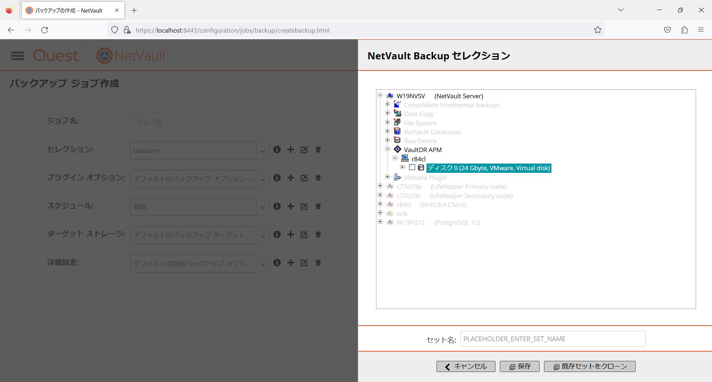Collapse the W19NVSV server node
This screenshot has width=712, height=382.
coord(380,95)
